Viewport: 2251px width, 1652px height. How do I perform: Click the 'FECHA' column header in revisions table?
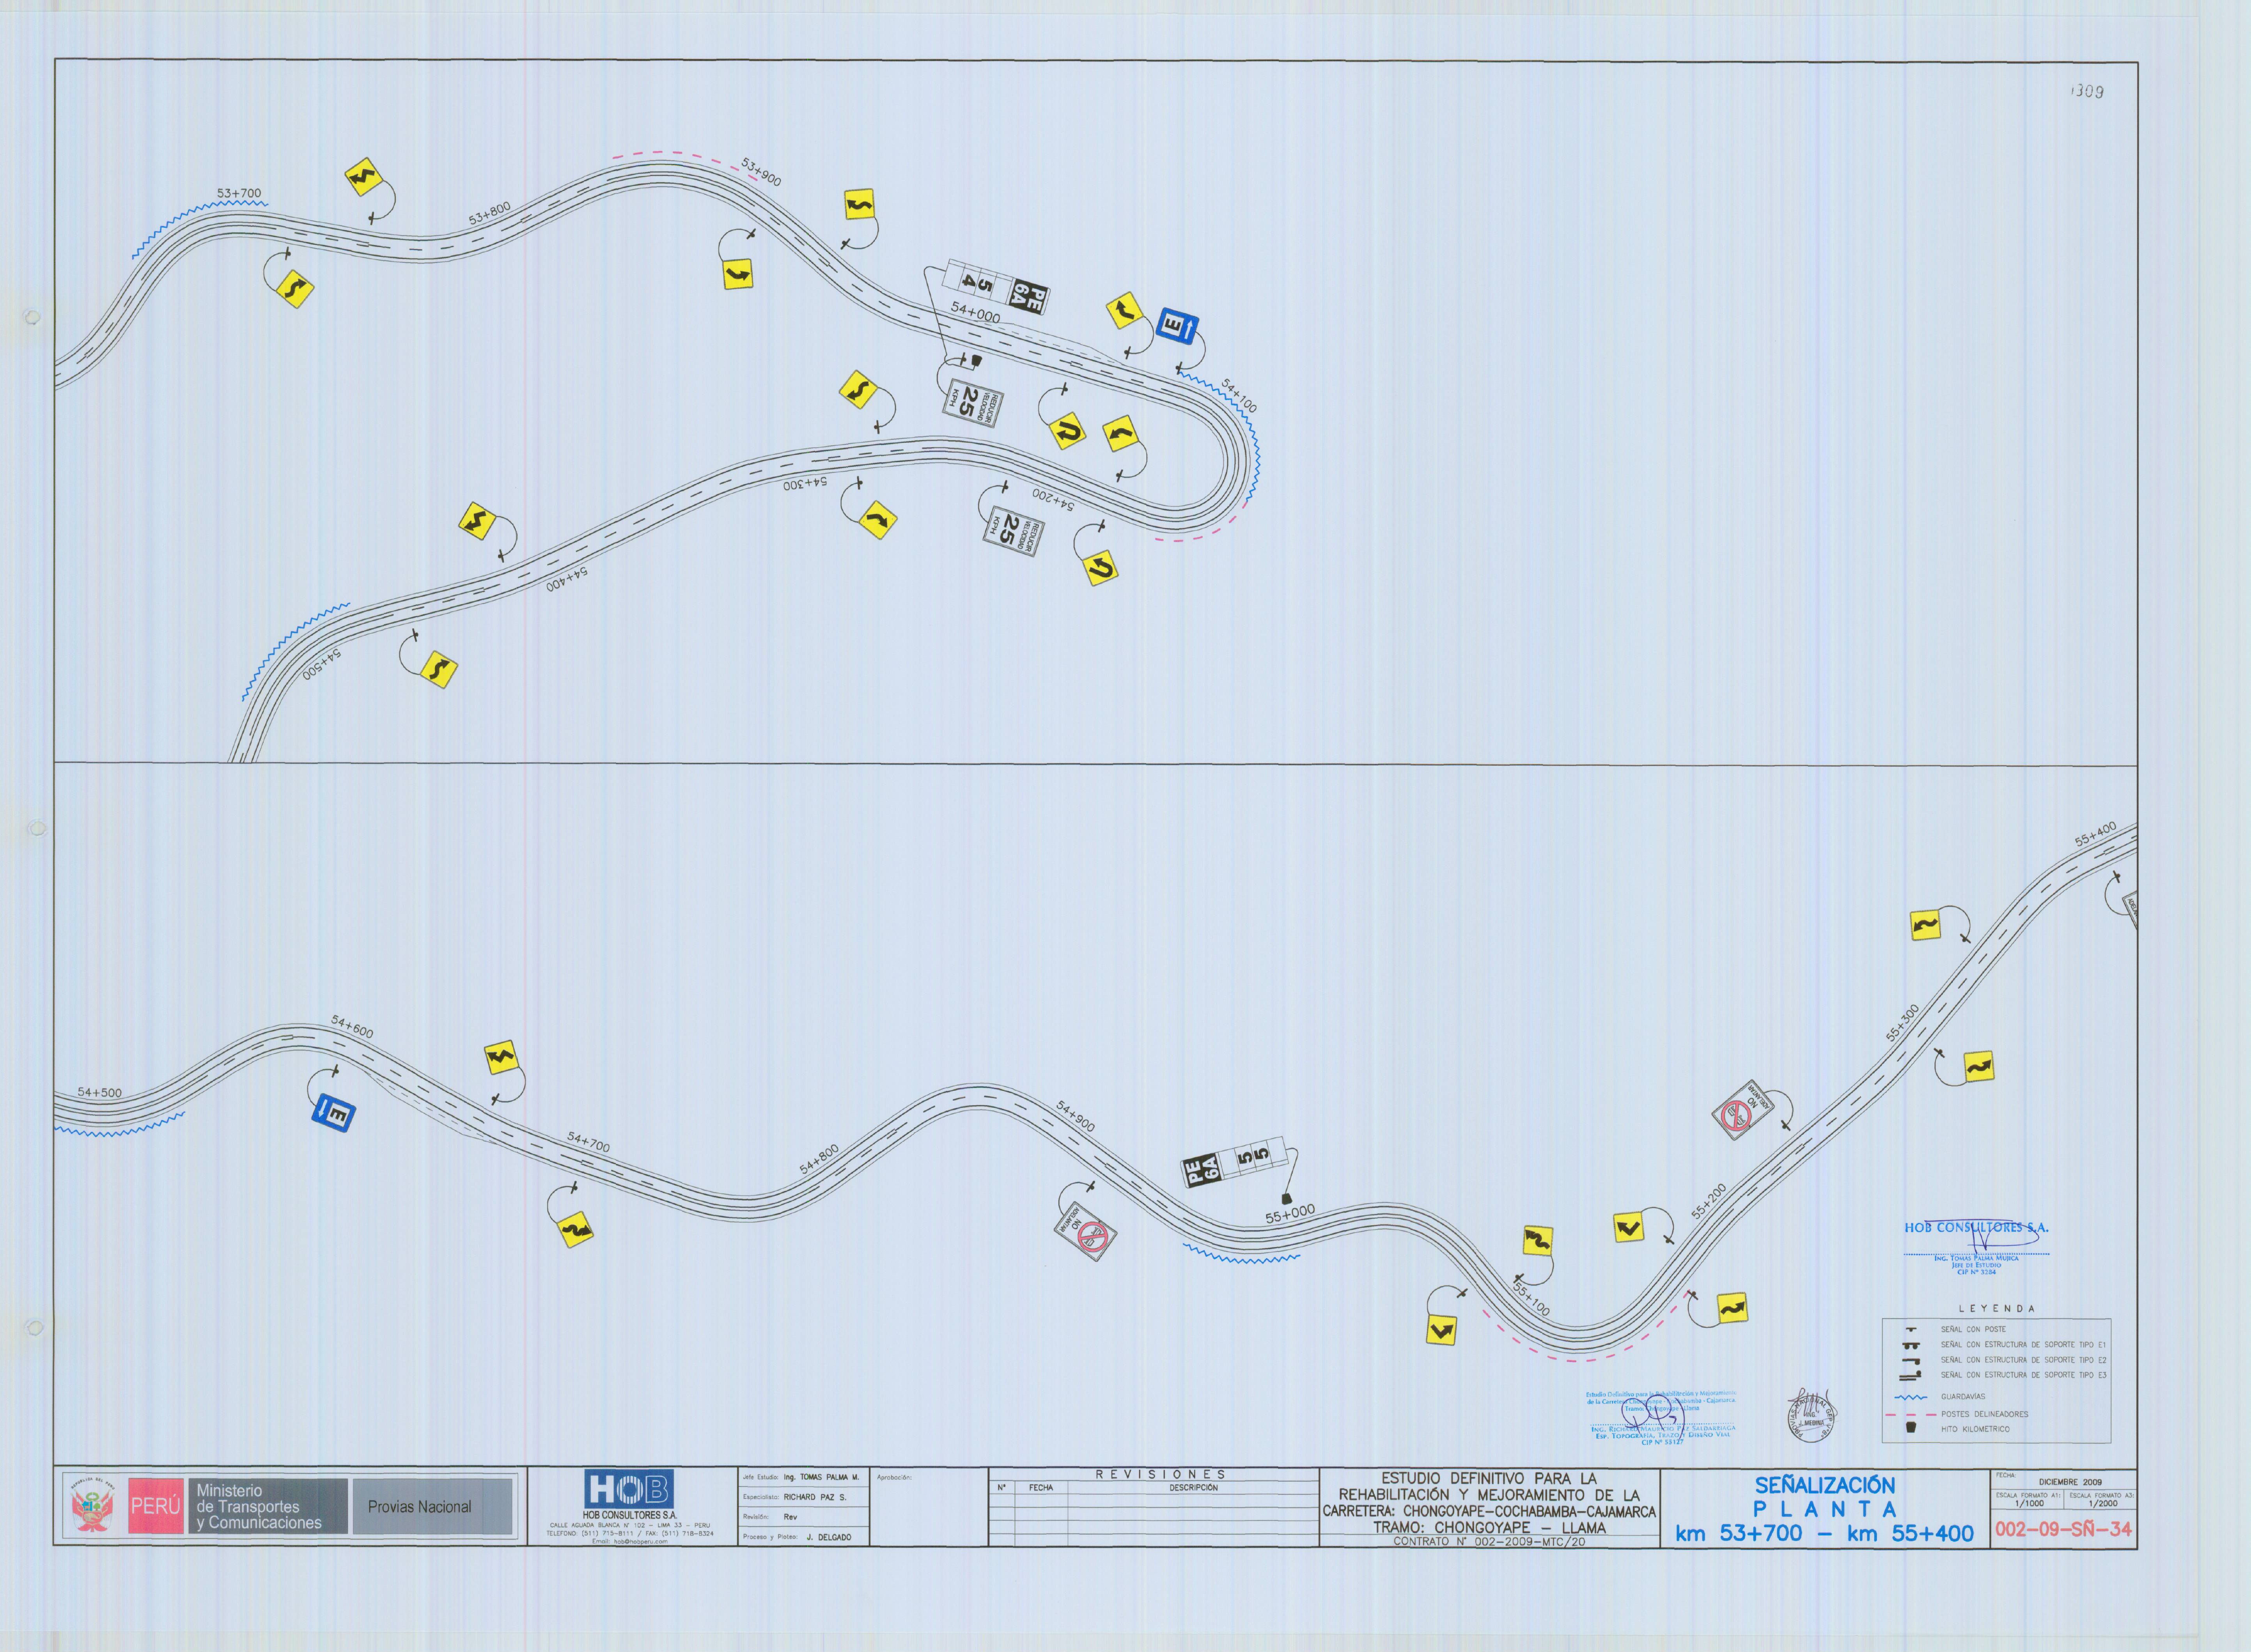[1041, 1488]
